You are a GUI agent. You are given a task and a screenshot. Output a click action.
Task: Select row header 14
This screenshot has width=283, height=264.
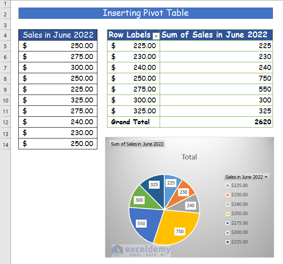(5, 144)
